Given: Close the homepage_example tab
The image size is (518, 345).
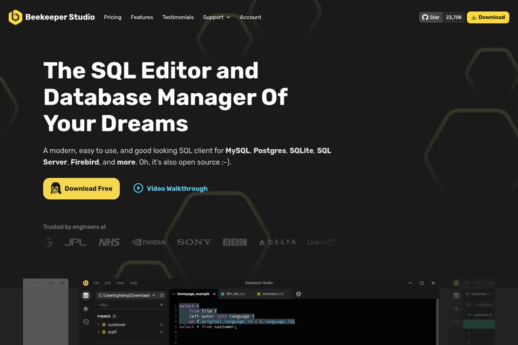Looking at the screenshot, I should click(x=214, y=294).
